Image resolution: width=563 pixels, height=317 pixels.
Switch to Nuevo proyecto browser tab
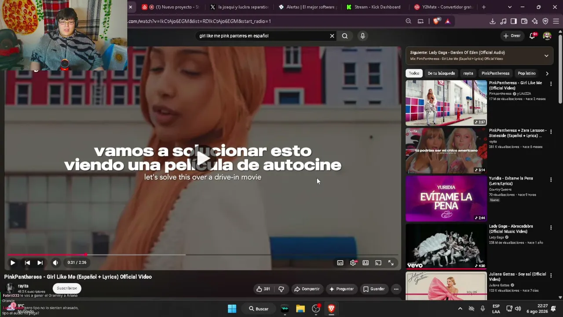click(x=171, y=7)
